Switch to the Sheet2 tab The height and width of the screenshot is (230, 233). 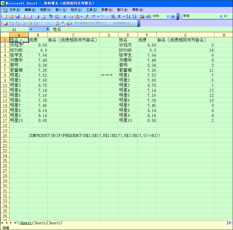(40, 223)
